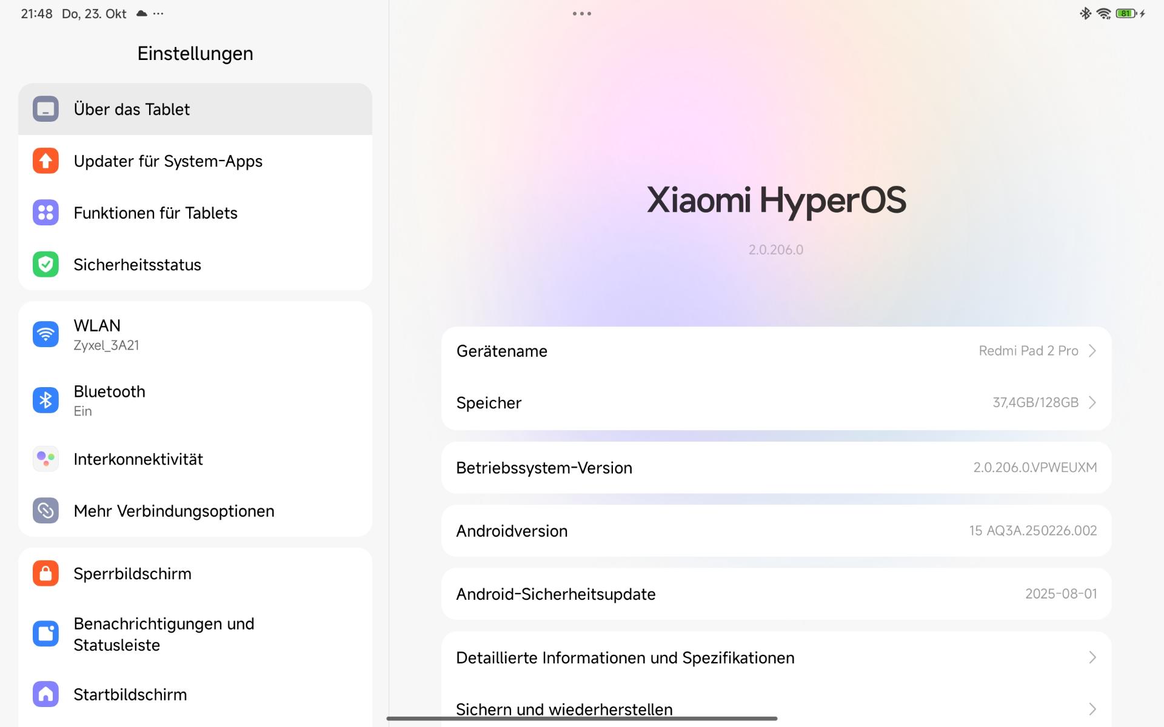
Task: Open Updater für System-Apps orange arrow icon
Action: pos(45,161)
